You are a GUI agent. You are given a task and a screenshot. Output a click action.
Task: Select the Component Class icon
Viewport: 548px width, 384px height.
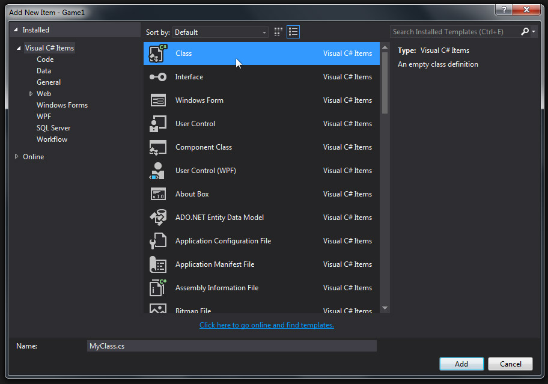click(157, 147)
